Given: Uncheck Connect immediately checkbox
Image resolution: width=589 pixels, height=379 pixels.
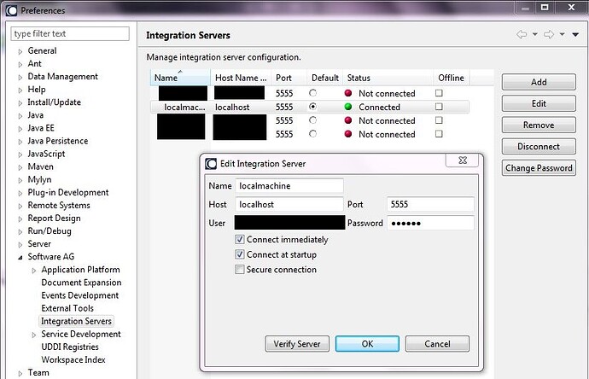Looking at the screenshot, I should coord(239,239).
